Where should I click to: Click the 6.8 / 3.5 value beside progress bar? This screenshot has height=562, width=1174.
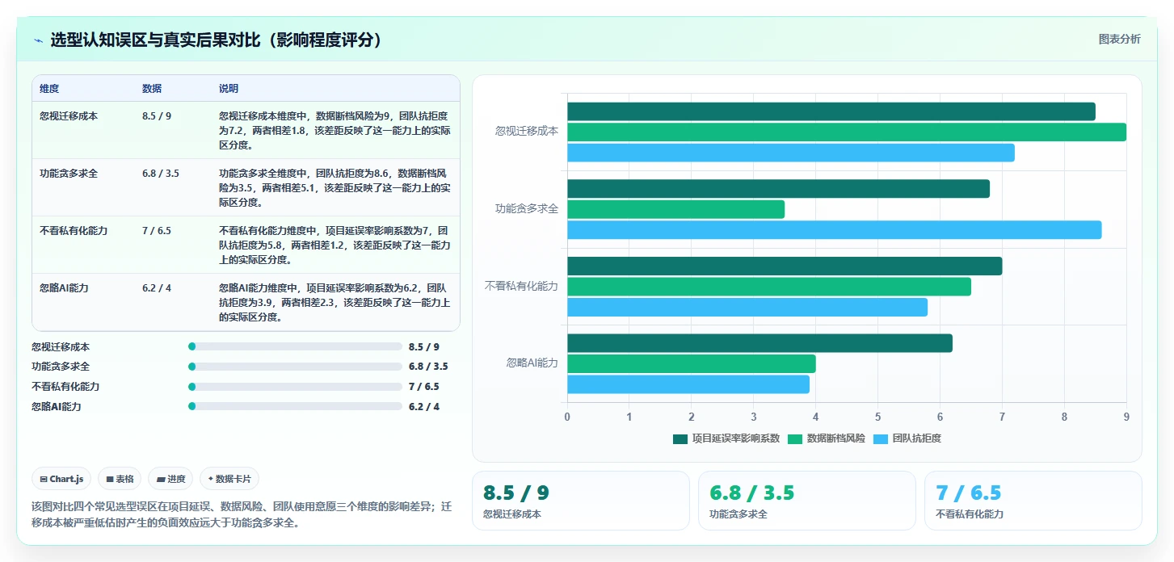point(428,367)
